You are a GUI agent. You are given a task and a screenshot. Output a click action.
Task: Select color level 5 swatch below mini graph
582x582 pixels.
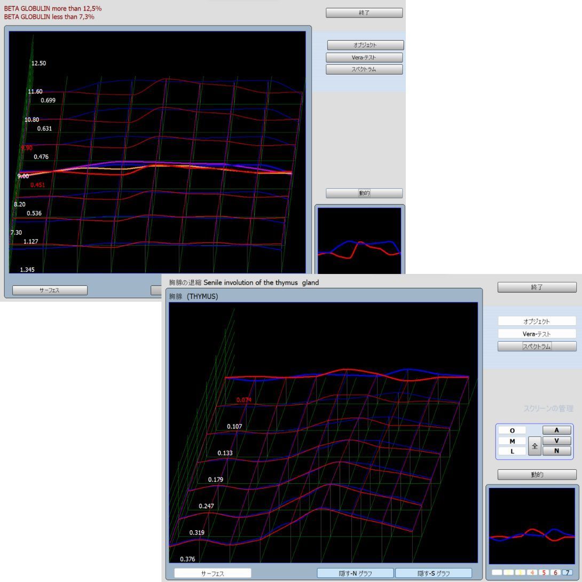point(544,572)
